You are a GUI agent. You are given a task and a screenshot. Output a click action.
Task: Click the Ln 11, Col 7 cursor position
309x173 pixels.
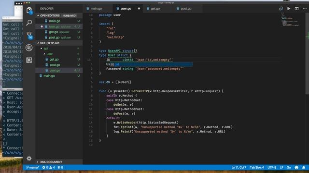click(x=239, y=167)
